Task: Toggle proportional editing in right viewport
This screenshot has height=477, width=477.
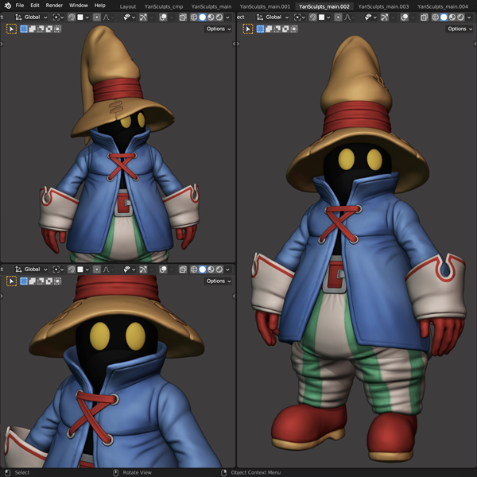Action: (x=338, y=17)
